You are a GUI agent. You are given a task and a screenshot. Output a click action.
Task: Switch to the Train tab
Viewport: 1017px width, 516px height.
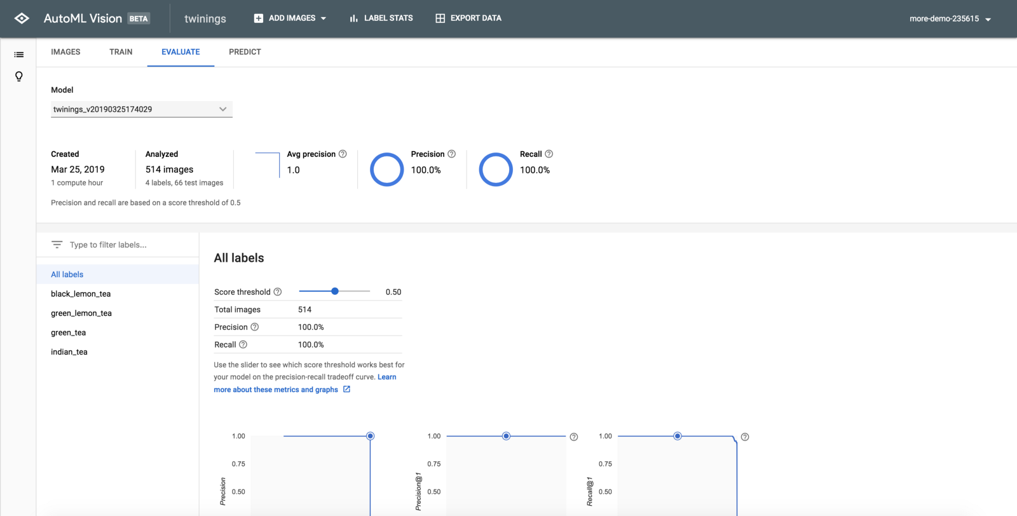[x=121, y=52]
